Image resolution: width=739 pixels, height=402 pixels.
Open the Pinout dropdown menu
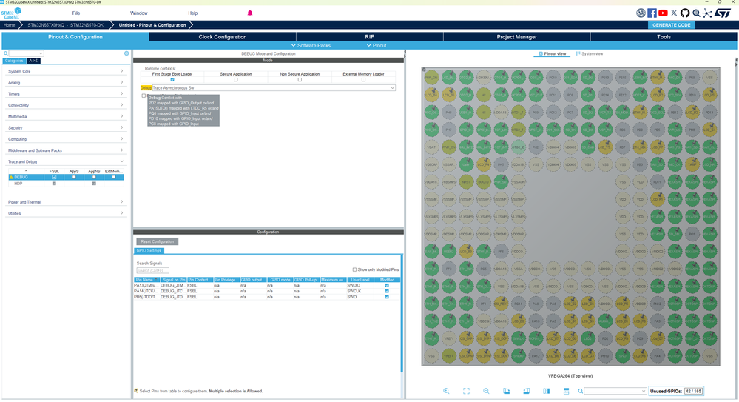click(x=377, y=45)
